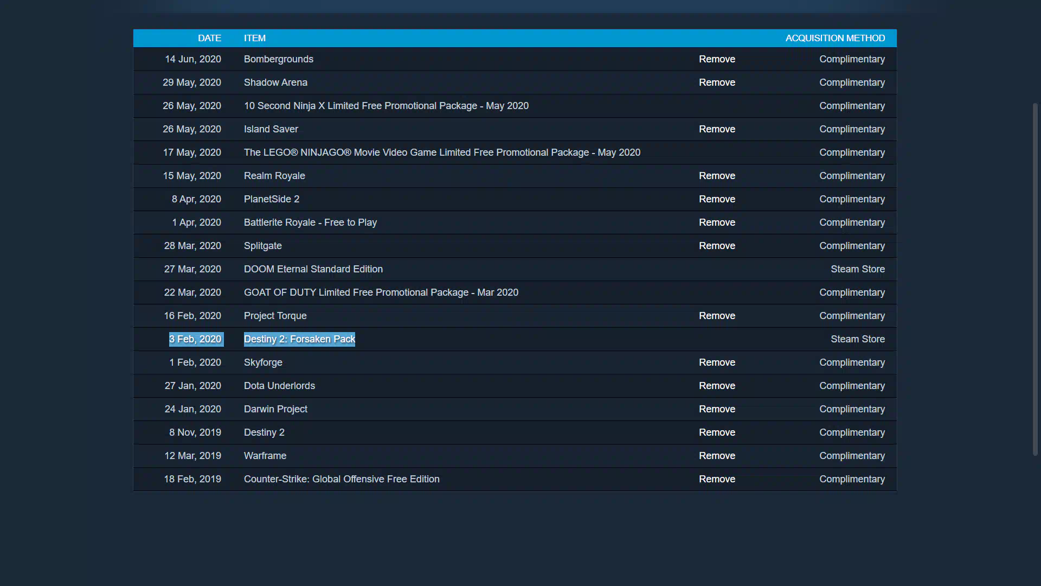Click Complimentary in the Warframe row

(x=852, y=456)
